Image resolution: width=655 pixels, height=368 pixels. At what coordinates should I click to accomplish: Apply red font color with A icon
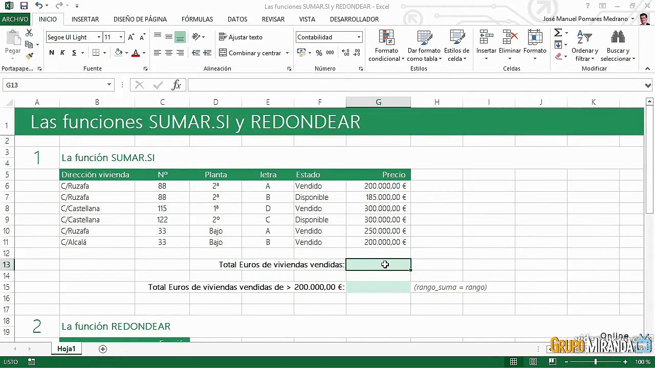[136, 53]
